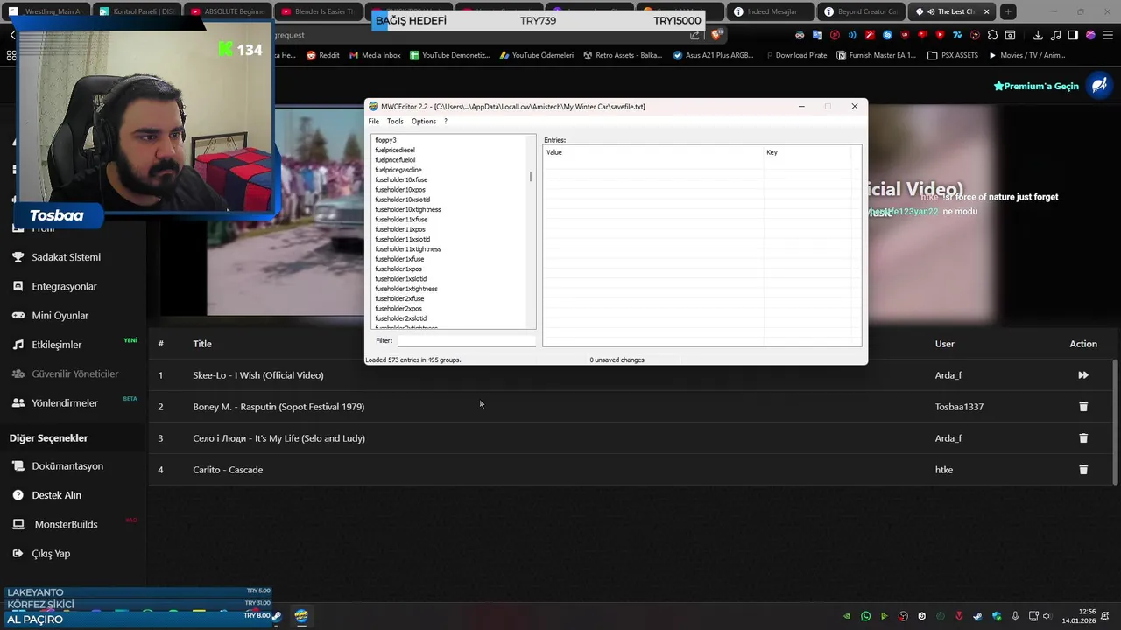The width and height of the screenshot is (1121, 630).
Task: Delete Boney M. - Rasputin from queue
Action: tap(1083, 407)
